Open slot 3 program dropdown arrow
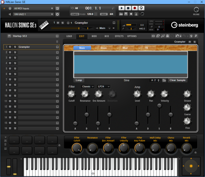This screenshot has height=177, width=205. (x=57, y=58)
